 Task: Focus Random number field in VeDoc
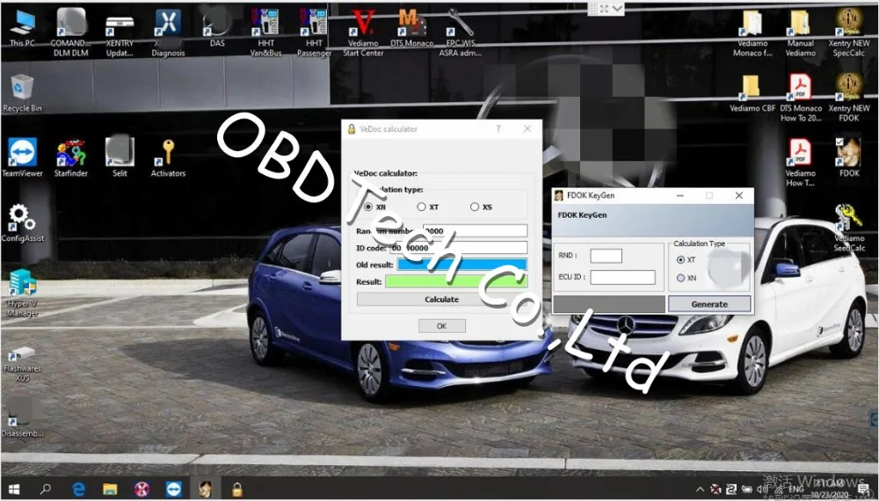[x=475, y=231]
